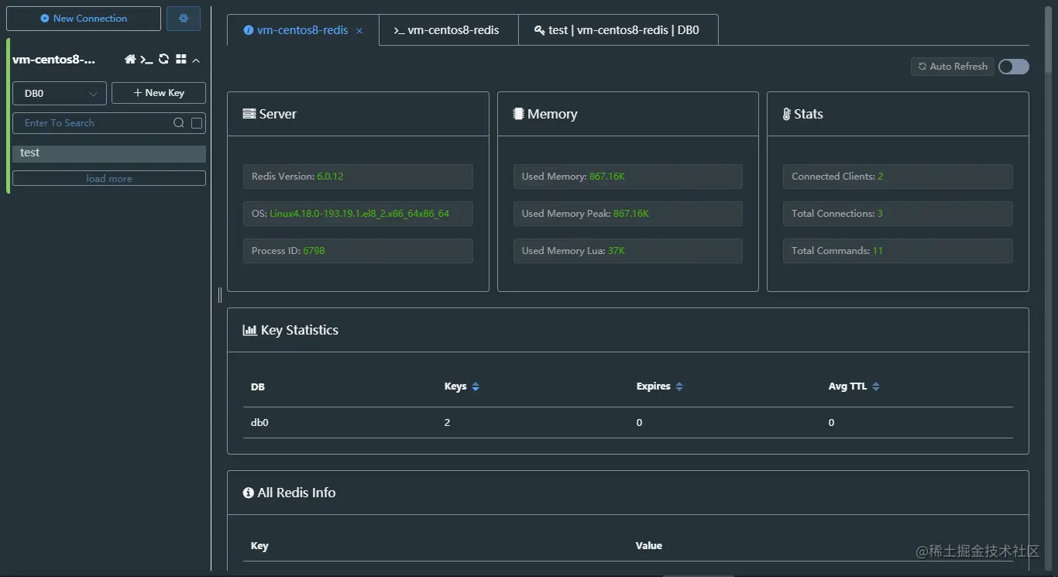
Task: Click the Server panel icon
Action: pyautogui.click(x=249, y=114)
